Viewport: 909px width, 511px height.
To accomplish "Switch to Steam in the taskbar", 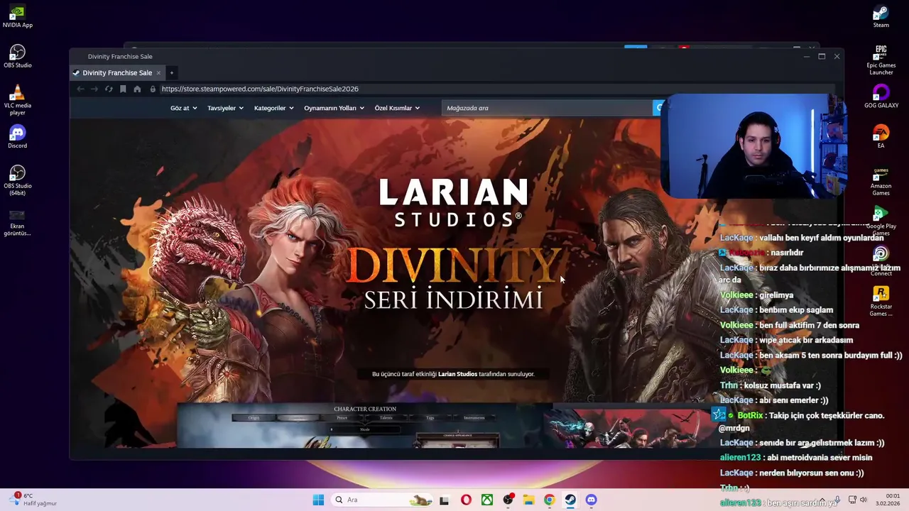I will (570, 500).
